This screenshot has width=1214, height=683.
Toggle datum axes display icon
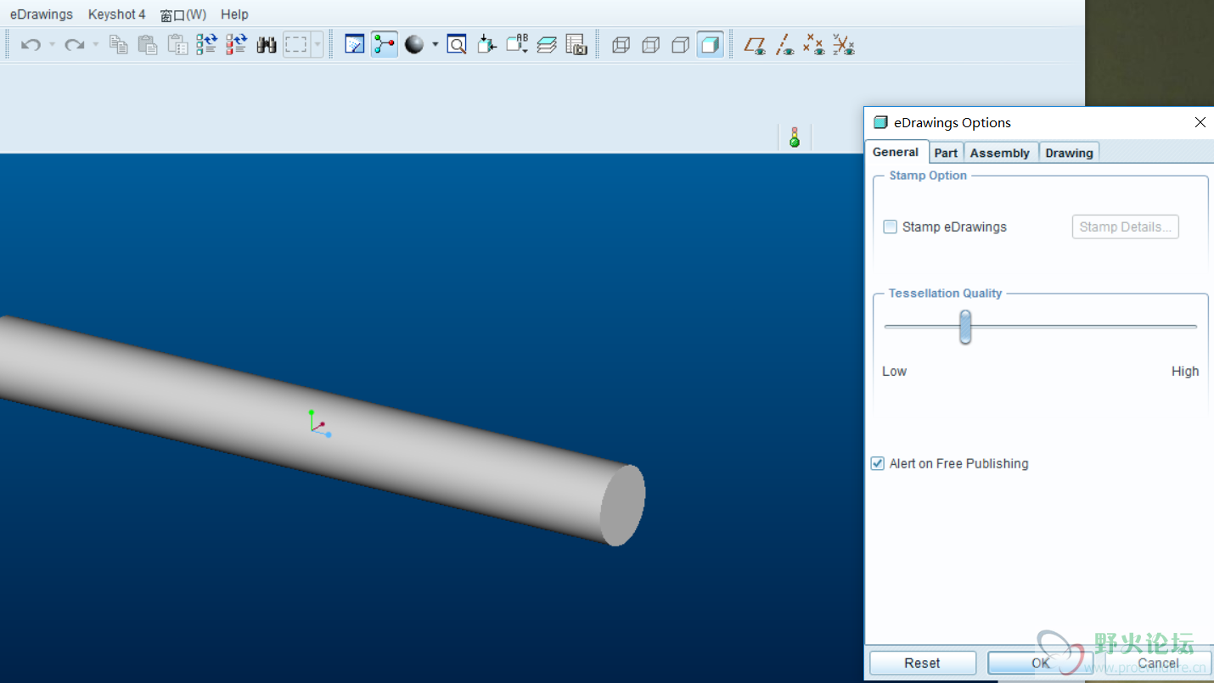pyautogui.click(x=785, y=44)
